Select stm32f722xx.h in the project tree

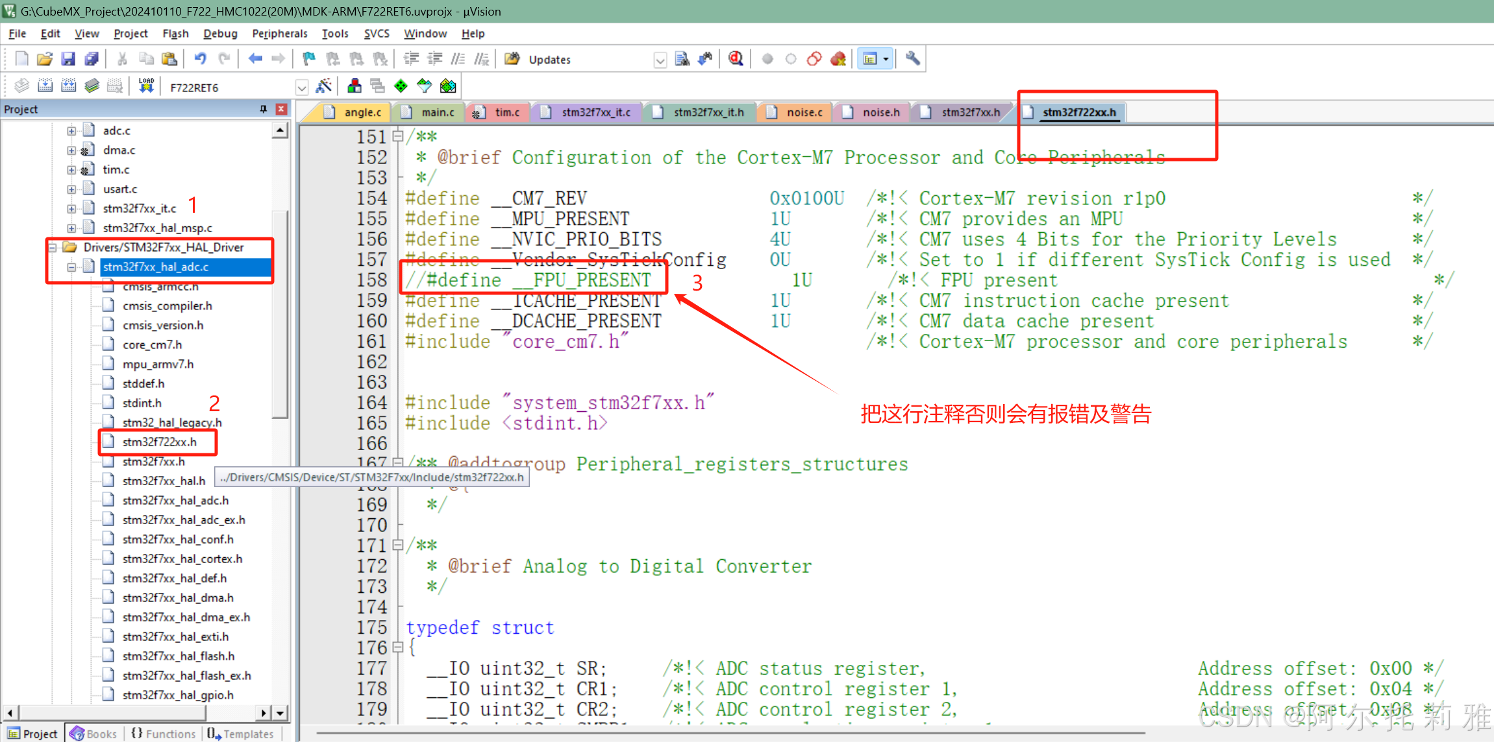pos(158,442)
